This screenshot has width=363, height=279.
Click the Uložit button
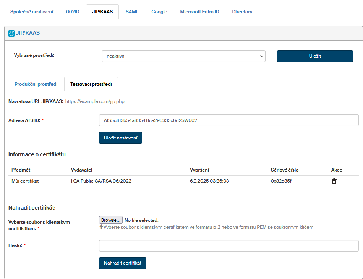(314, 56)
